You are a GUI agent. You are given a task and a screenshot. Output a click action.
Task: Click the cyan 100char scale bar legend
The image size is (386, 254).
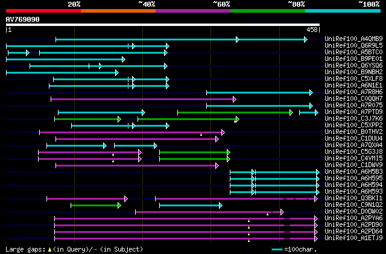[277, 250]
